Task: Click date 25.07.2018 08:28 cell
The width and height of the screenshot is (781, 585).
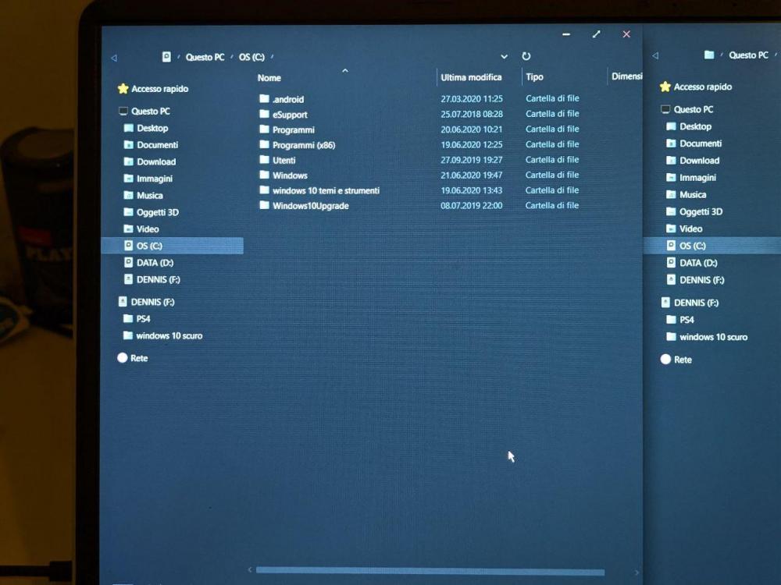Action: tap(472, 114)
